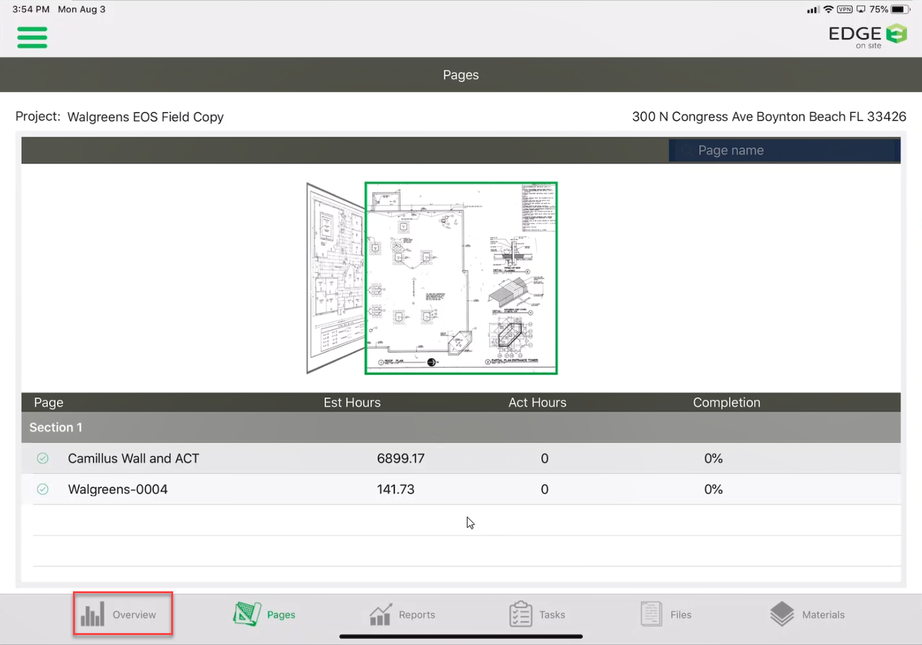
Task: Tap the Tasks clipboard icon
Action: pyautogui.click(x=520, y=614)
